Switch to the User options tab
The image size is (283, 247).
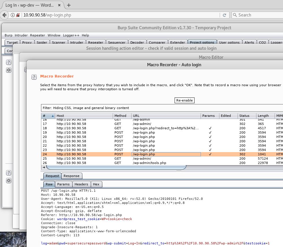pyautogui.click(x=229, y=42)
